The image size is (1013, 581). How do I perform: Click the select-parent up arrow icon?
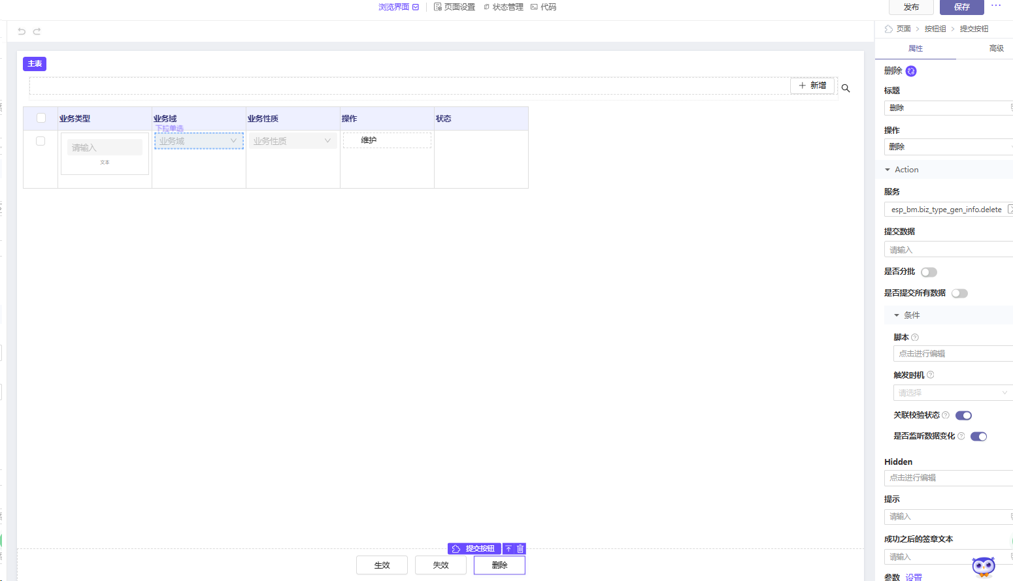(x=508, y=549)
